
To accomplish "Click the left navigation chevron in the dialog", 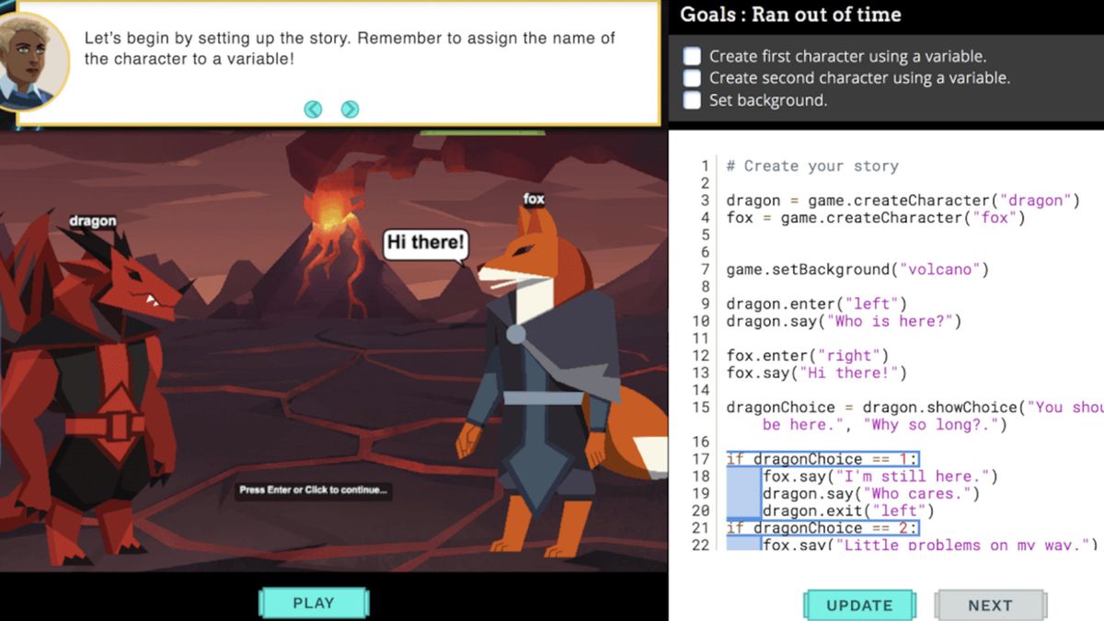I will pos(313,109).
